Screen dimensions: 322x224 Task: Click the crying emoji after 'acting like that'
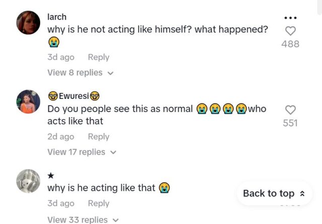tap(165, 188)
